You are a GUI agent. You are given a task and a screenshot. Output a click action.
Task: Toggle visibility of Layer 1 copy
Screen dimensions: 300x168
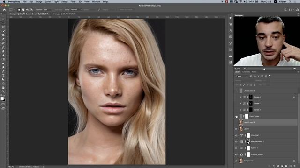236,116
